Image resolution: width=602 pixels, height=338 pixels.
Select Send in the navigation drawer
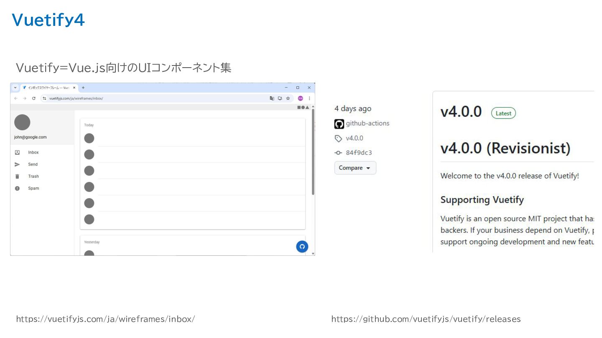(42, 165)
